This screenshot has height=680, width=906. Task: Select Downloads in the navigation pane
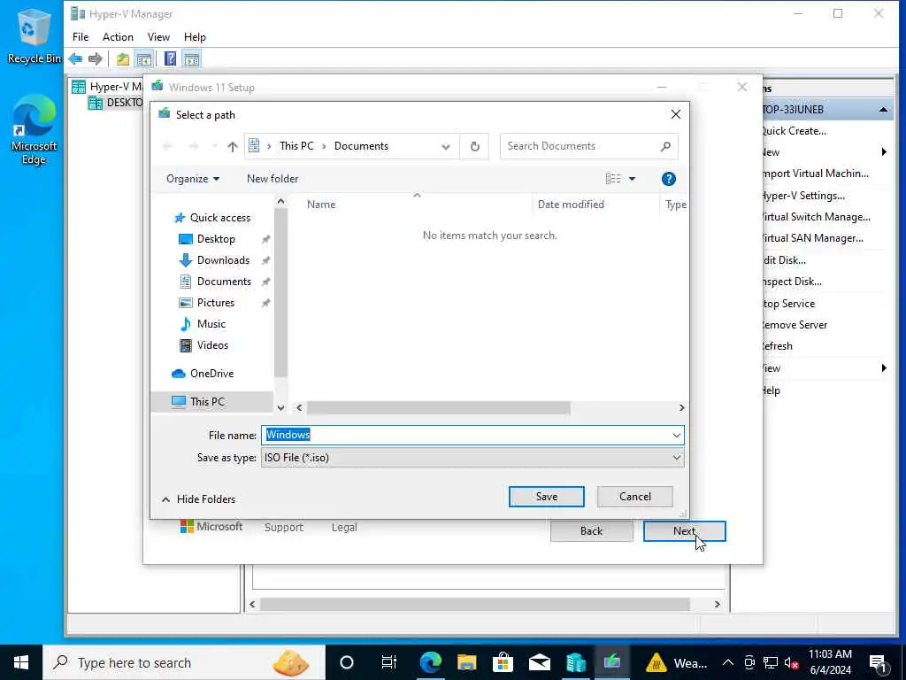(223, 260)
